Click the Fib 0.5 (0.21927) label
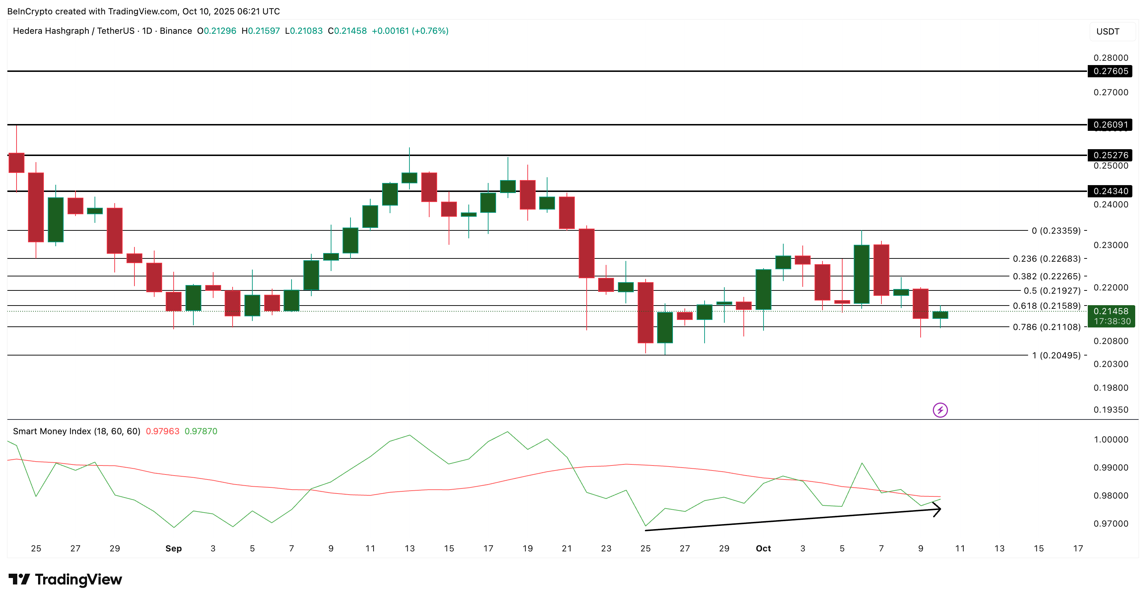 pos(1052,290)
